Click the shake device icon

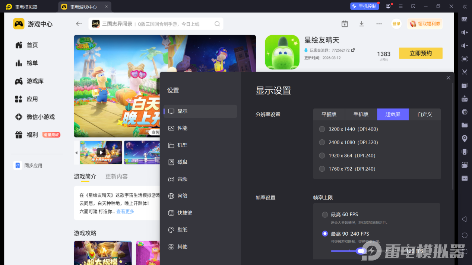tap(464, 152)
